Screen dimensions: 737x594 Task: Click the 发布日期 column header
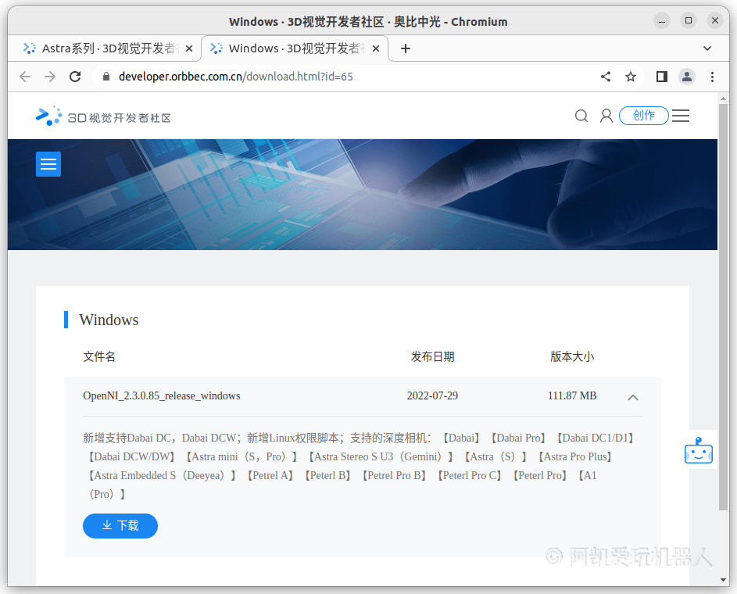point(432,356)
